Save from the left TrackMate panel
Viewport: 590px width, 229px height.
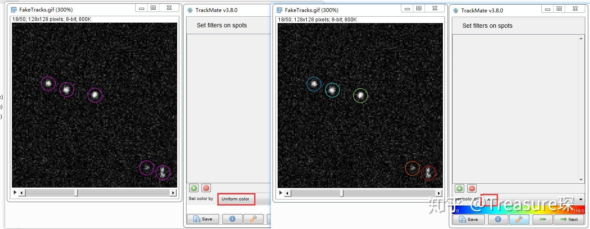click(x=203, y=219)
